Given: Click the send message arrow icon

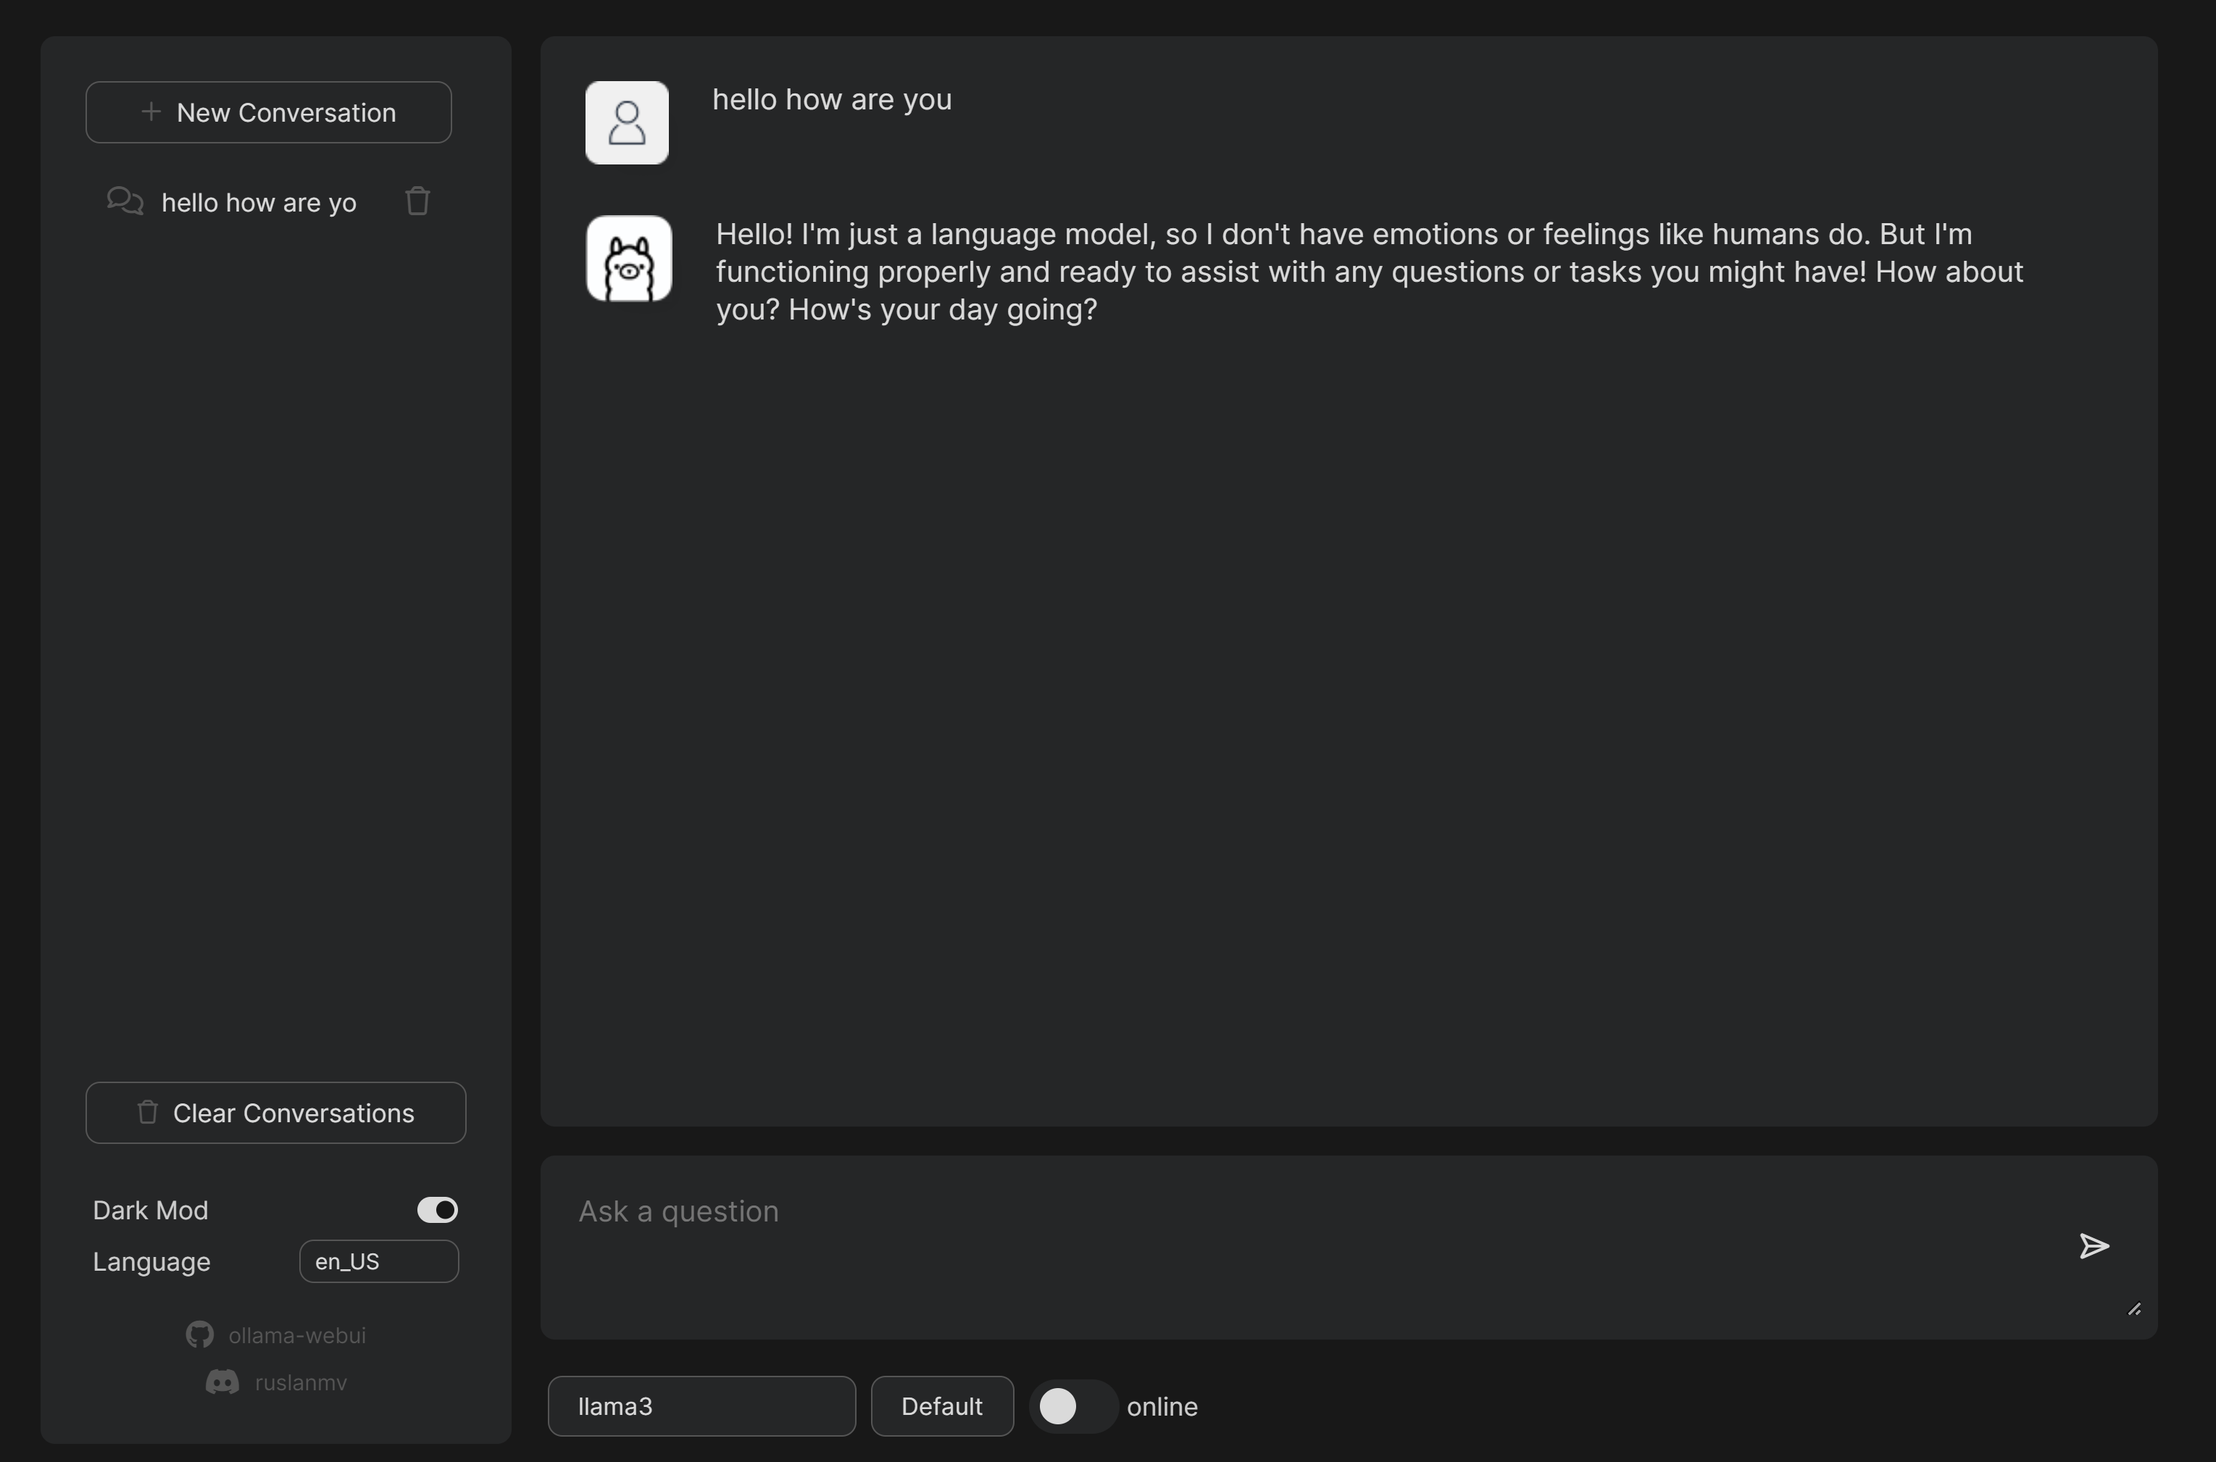Looking at the screenshot, I should (x=2094, y=1247).
